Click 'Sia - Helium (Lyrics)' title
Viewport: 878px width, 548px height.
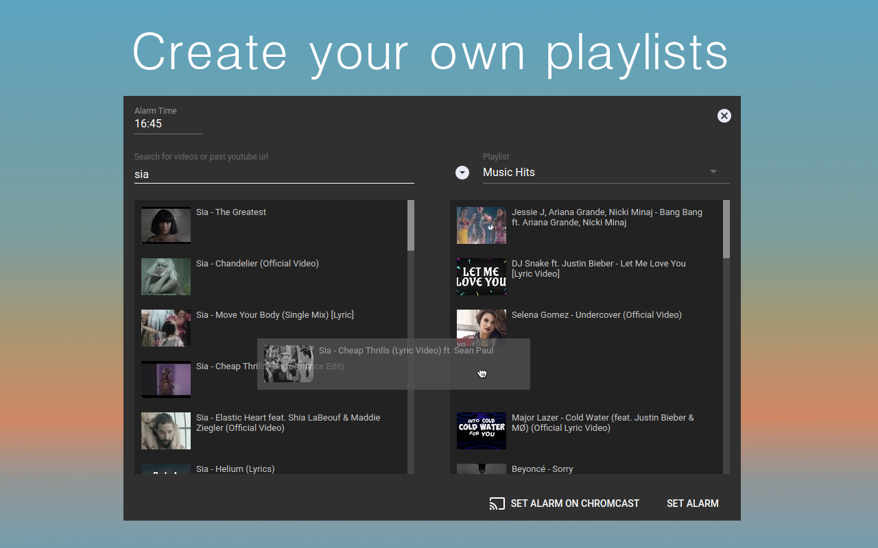tap(235, 469)
